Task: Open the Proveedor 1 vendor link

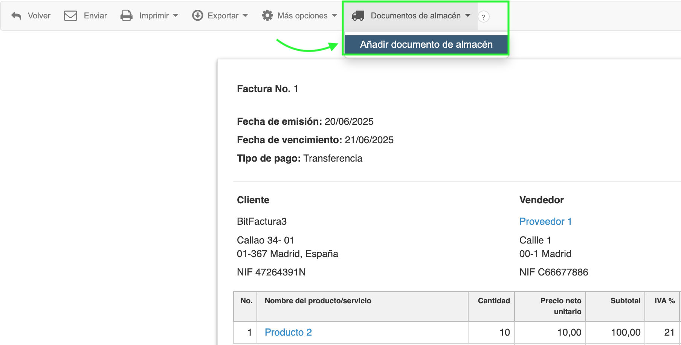Action: click(x=545, y=221)
